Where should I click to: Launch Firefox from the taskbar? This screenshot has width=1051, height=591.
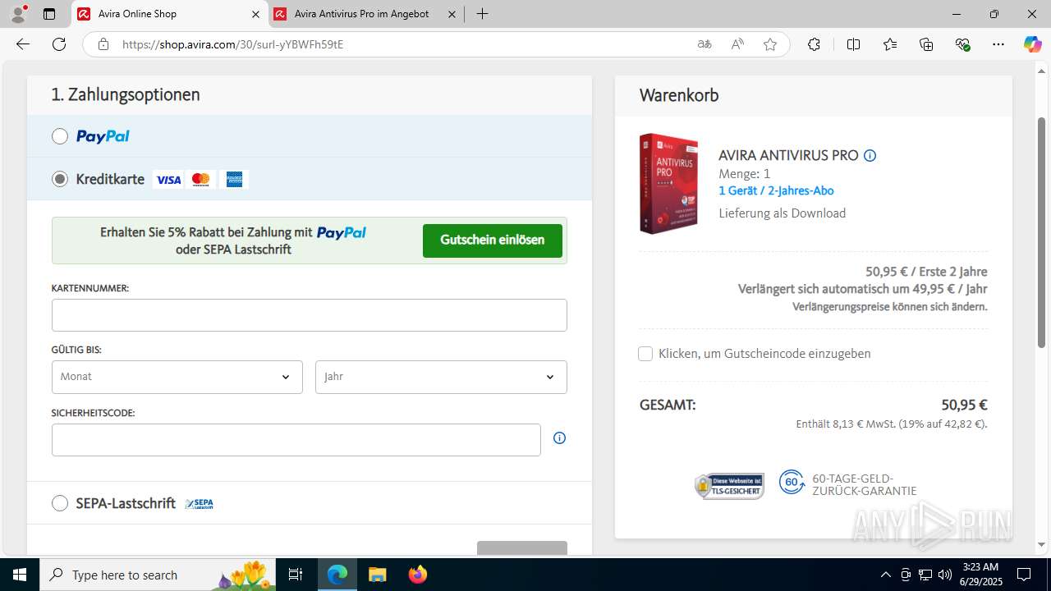pyautogui.click(x=417, y=575)
